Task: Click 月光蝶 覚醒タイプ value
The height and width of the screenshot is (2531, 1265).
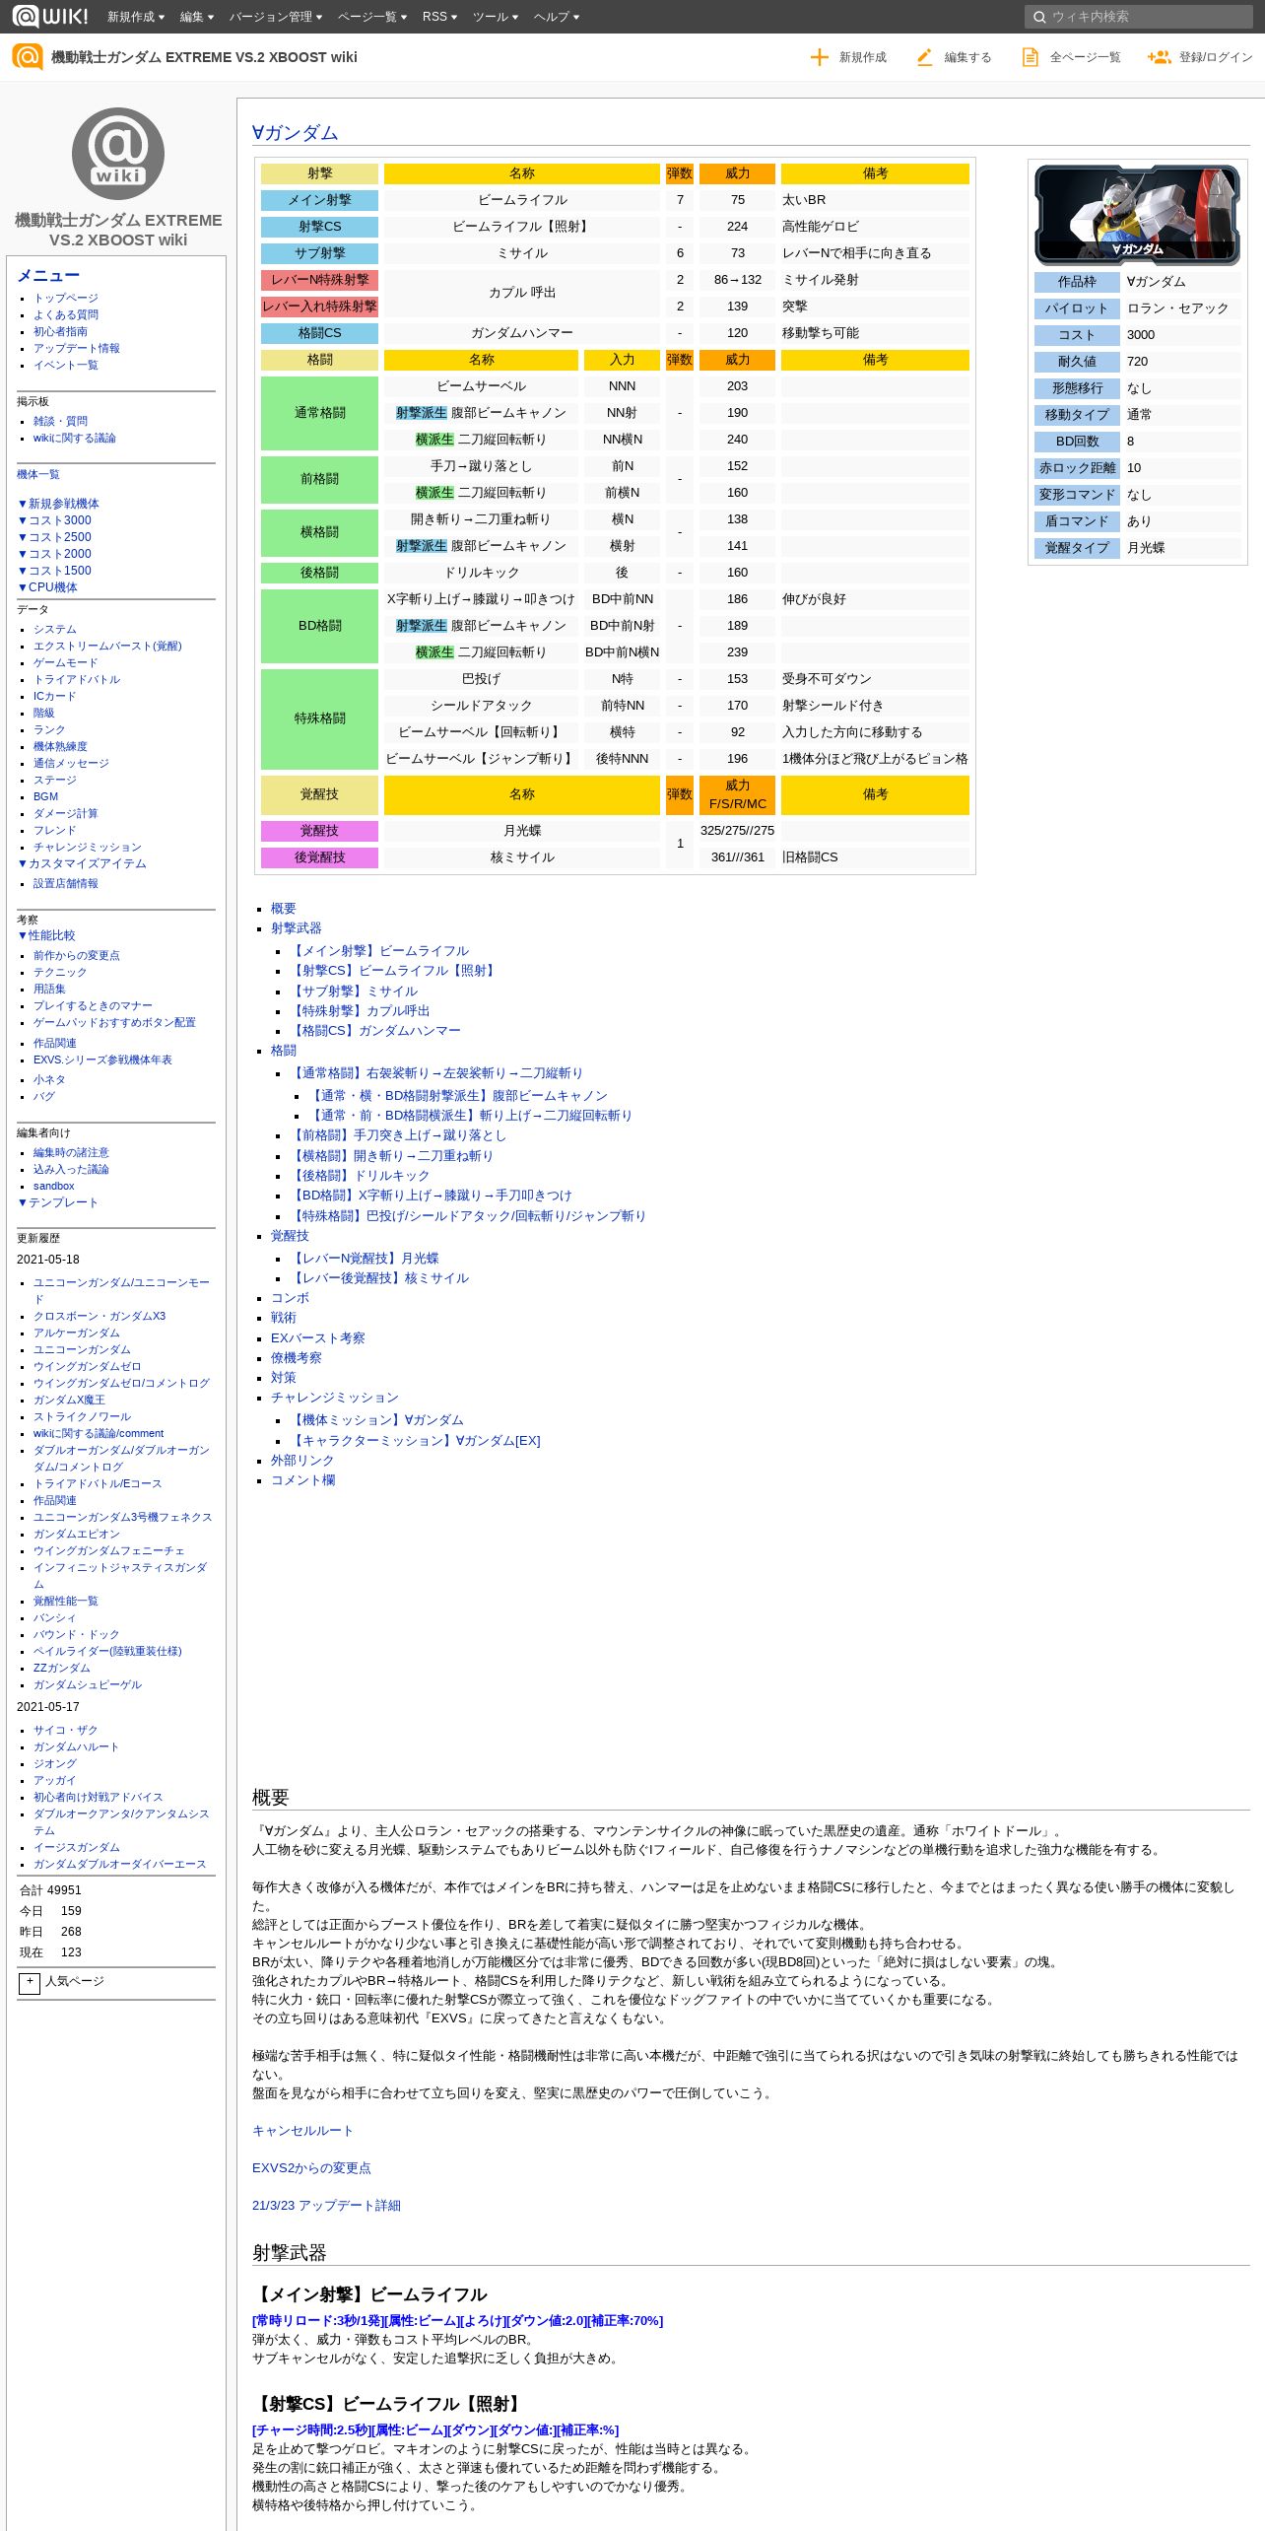Action: coord(1146,548)
